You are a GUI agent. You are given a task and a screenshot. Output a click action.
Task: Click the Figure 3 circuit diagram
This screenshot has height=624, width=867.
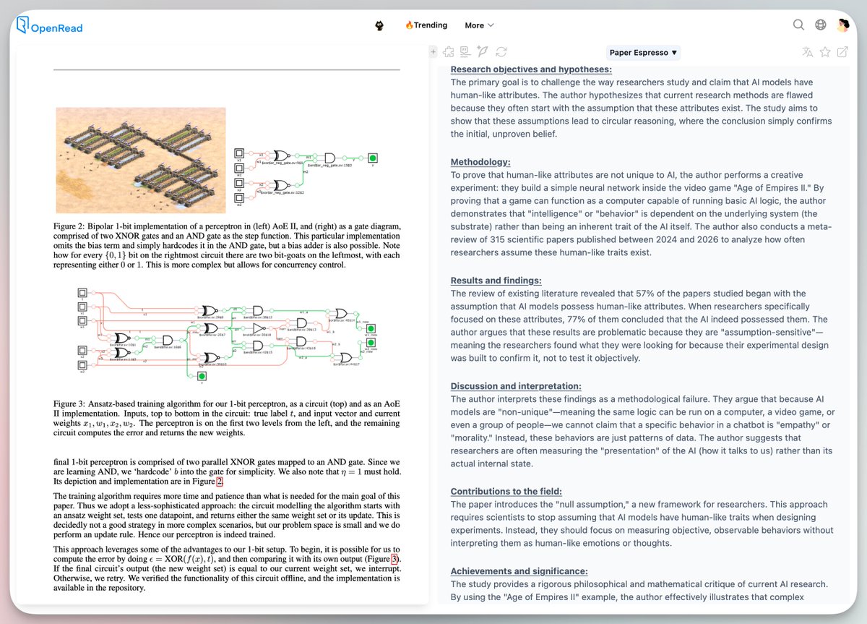228,335
